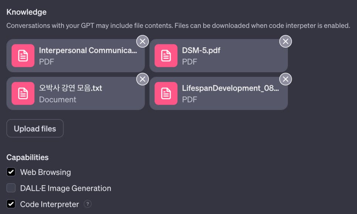Remove the 오박사 강연 모음.txt file
Screen dimensions: 357x214
click(143, 79)
